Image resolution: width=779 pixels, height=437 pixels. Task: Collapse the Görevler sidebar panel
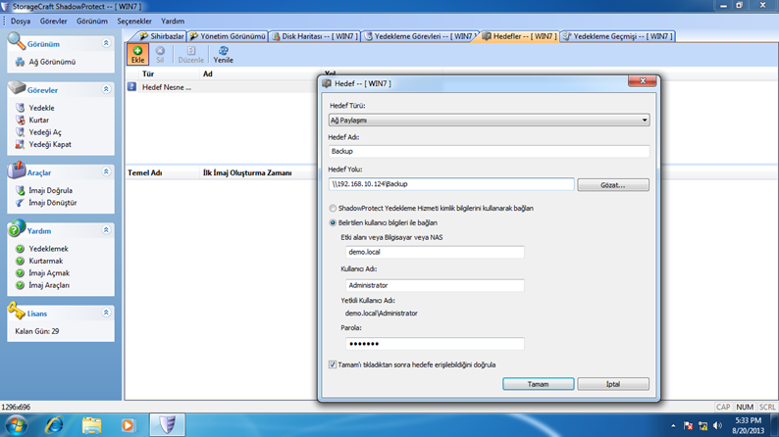coord(106,89)
